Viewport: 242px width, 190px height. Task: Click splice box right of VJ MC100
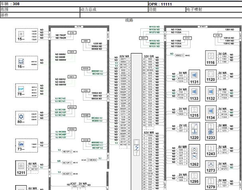72,107
